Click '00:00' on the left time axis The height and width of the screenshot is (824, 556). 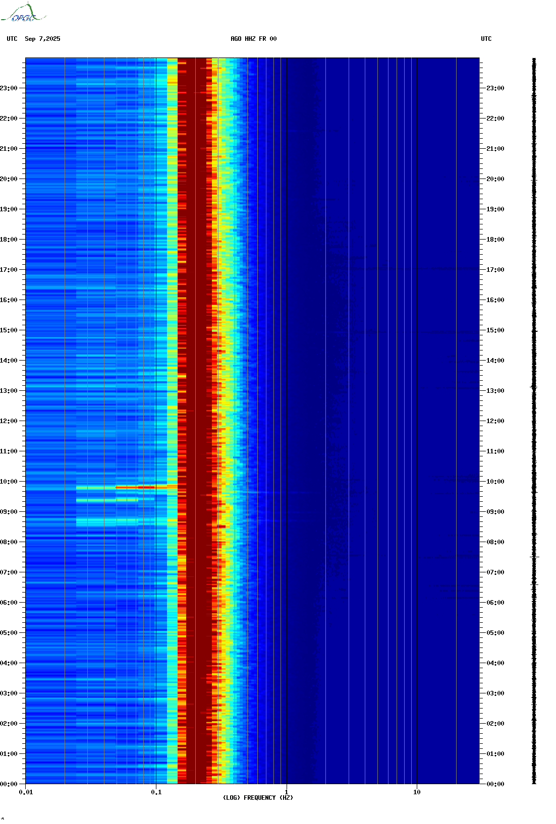click(x=9, y=784)
